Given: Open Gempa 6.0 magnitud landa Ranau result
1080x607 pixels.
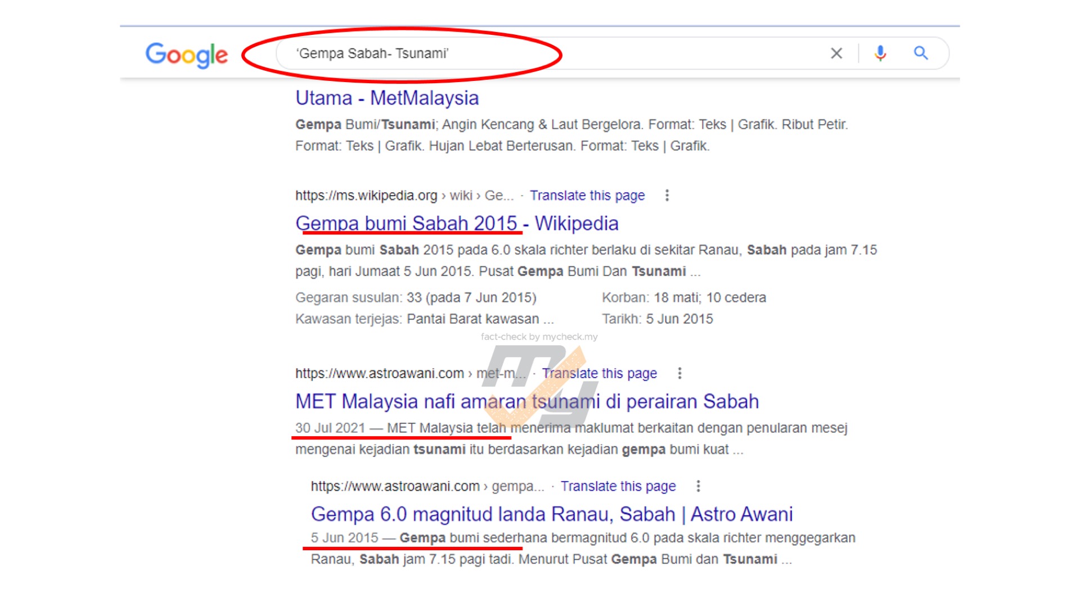Looking at the screenshot, I should [x=552, y=514].
